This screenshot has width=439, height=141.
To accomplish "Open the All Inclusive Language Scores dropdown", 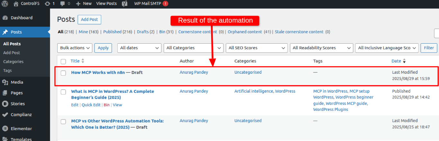I will (x=387, y=48).
